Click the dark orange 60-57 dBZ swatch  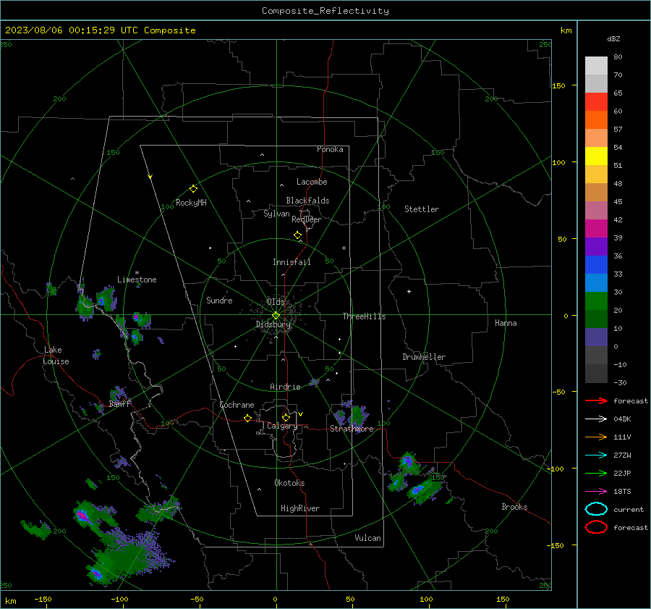[x=596, y=119]
